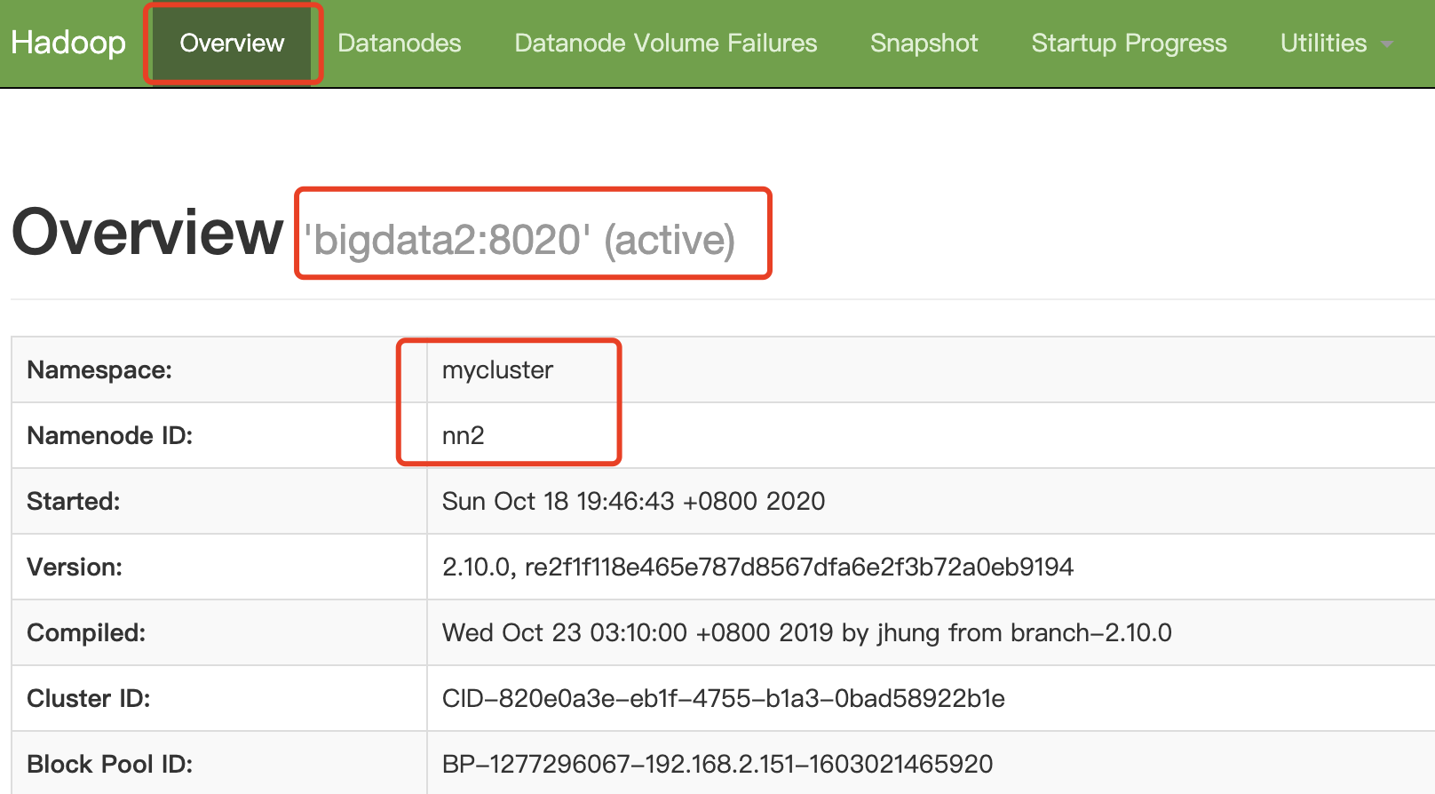Click the Compiled by jhung value cell

tap(806, 632)
